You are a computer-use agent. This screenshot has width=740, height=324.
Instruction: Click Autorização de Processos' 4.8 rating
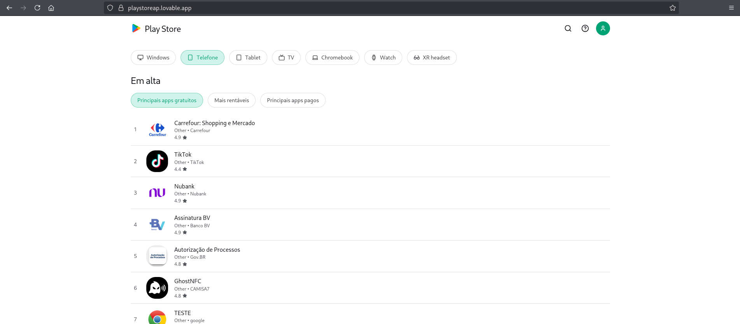coord(181,264)
